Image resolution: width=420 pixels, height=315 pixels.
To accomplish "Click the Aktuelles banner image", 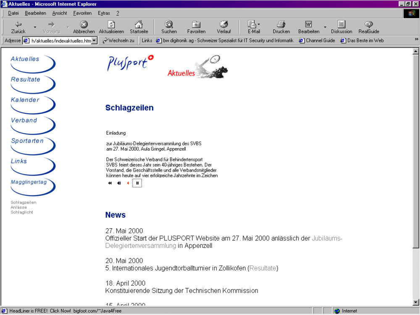I will 198,67.
